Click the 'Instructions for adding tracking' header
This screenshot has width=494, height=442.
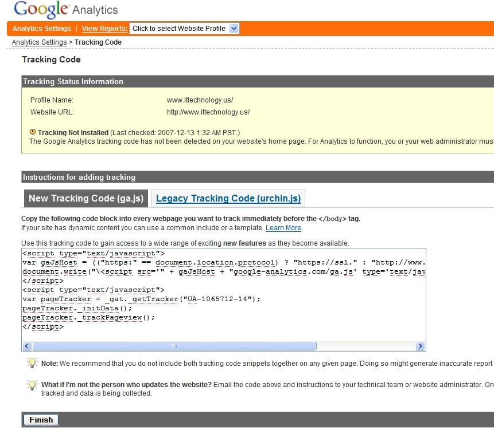[x=79, y=177]
